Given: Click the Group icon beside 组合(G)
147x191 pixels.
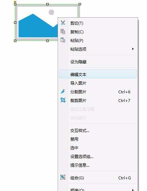Looking at the screenshot, I should coord(63,177).
